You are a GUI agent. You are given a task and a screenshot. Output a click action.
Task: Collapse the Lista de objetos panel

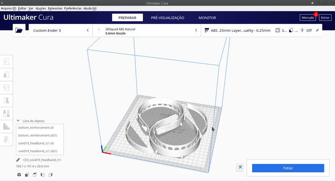[18, 121]
